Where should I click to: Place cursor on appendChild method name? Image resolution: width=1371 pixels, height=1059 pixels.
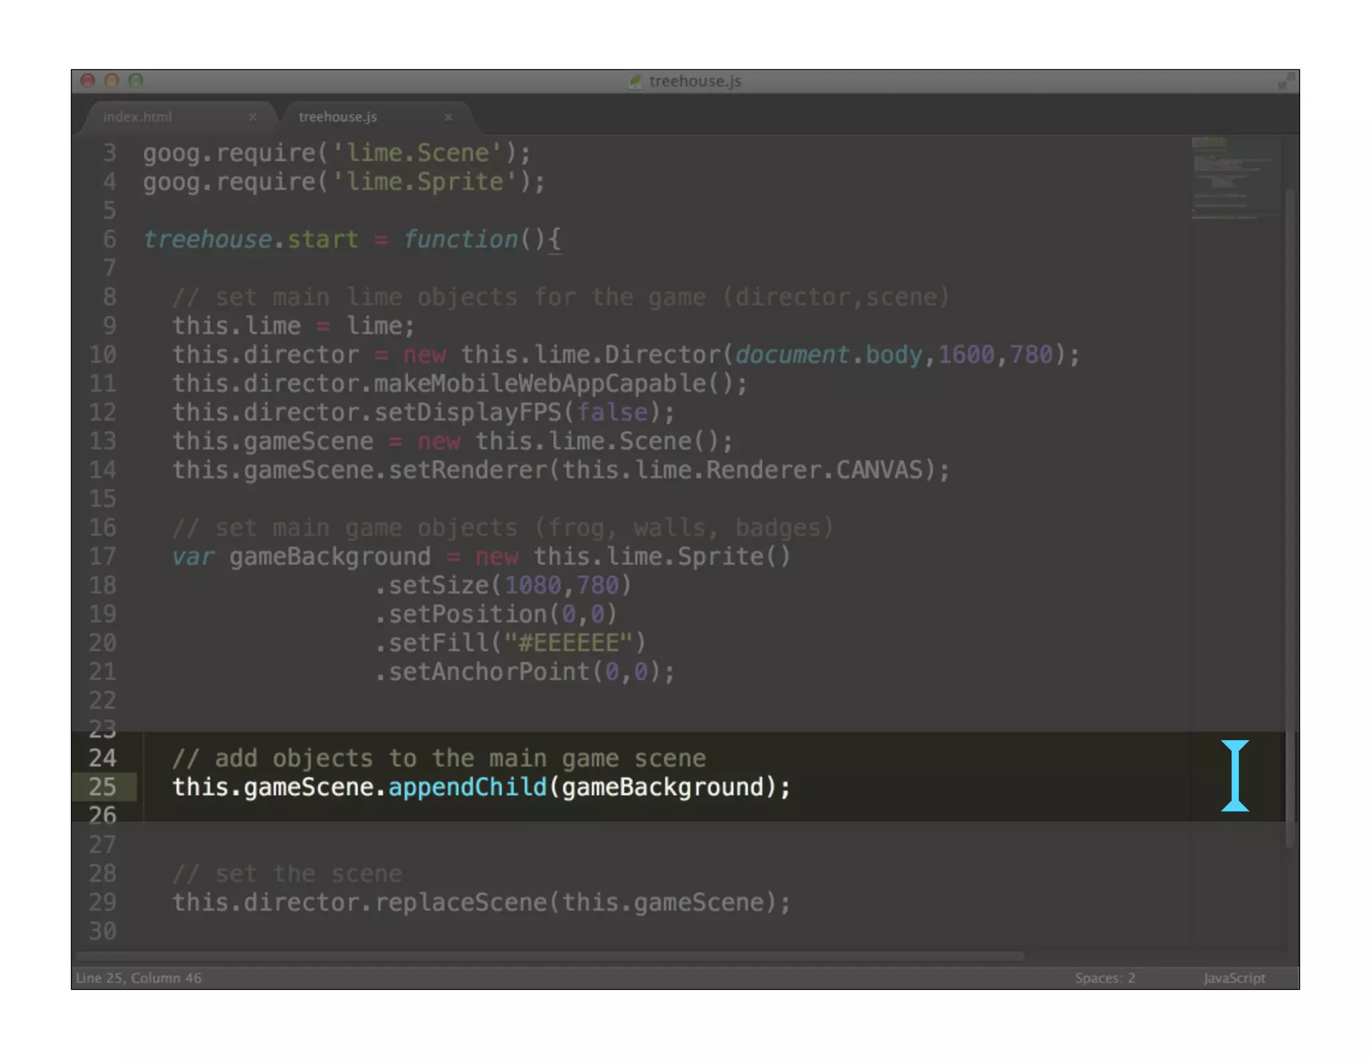point(467,787)
